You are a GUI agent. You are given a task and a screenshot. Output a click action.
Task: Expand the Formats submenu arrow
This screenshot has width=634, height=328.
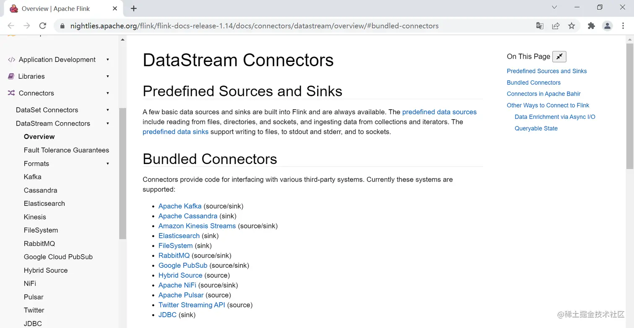point(108,164)
